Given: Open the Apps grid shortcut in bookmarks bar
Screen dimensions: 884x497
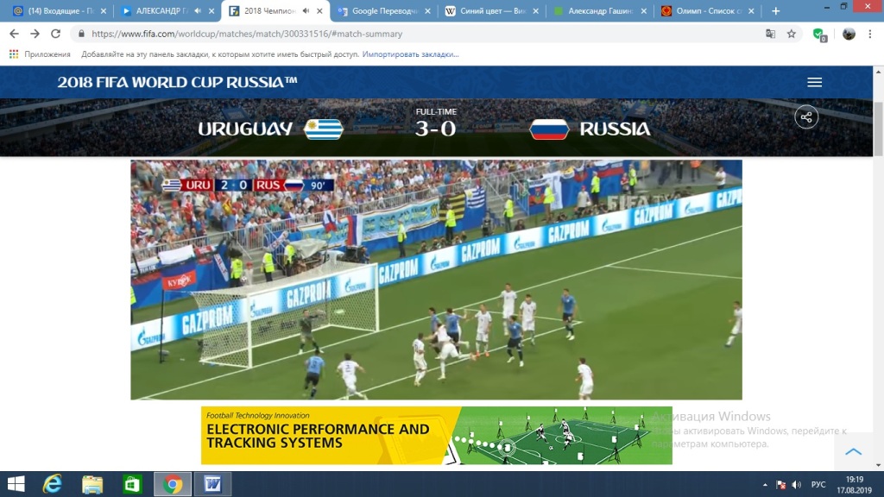Looking at the screenshot, I should point(14,54).
